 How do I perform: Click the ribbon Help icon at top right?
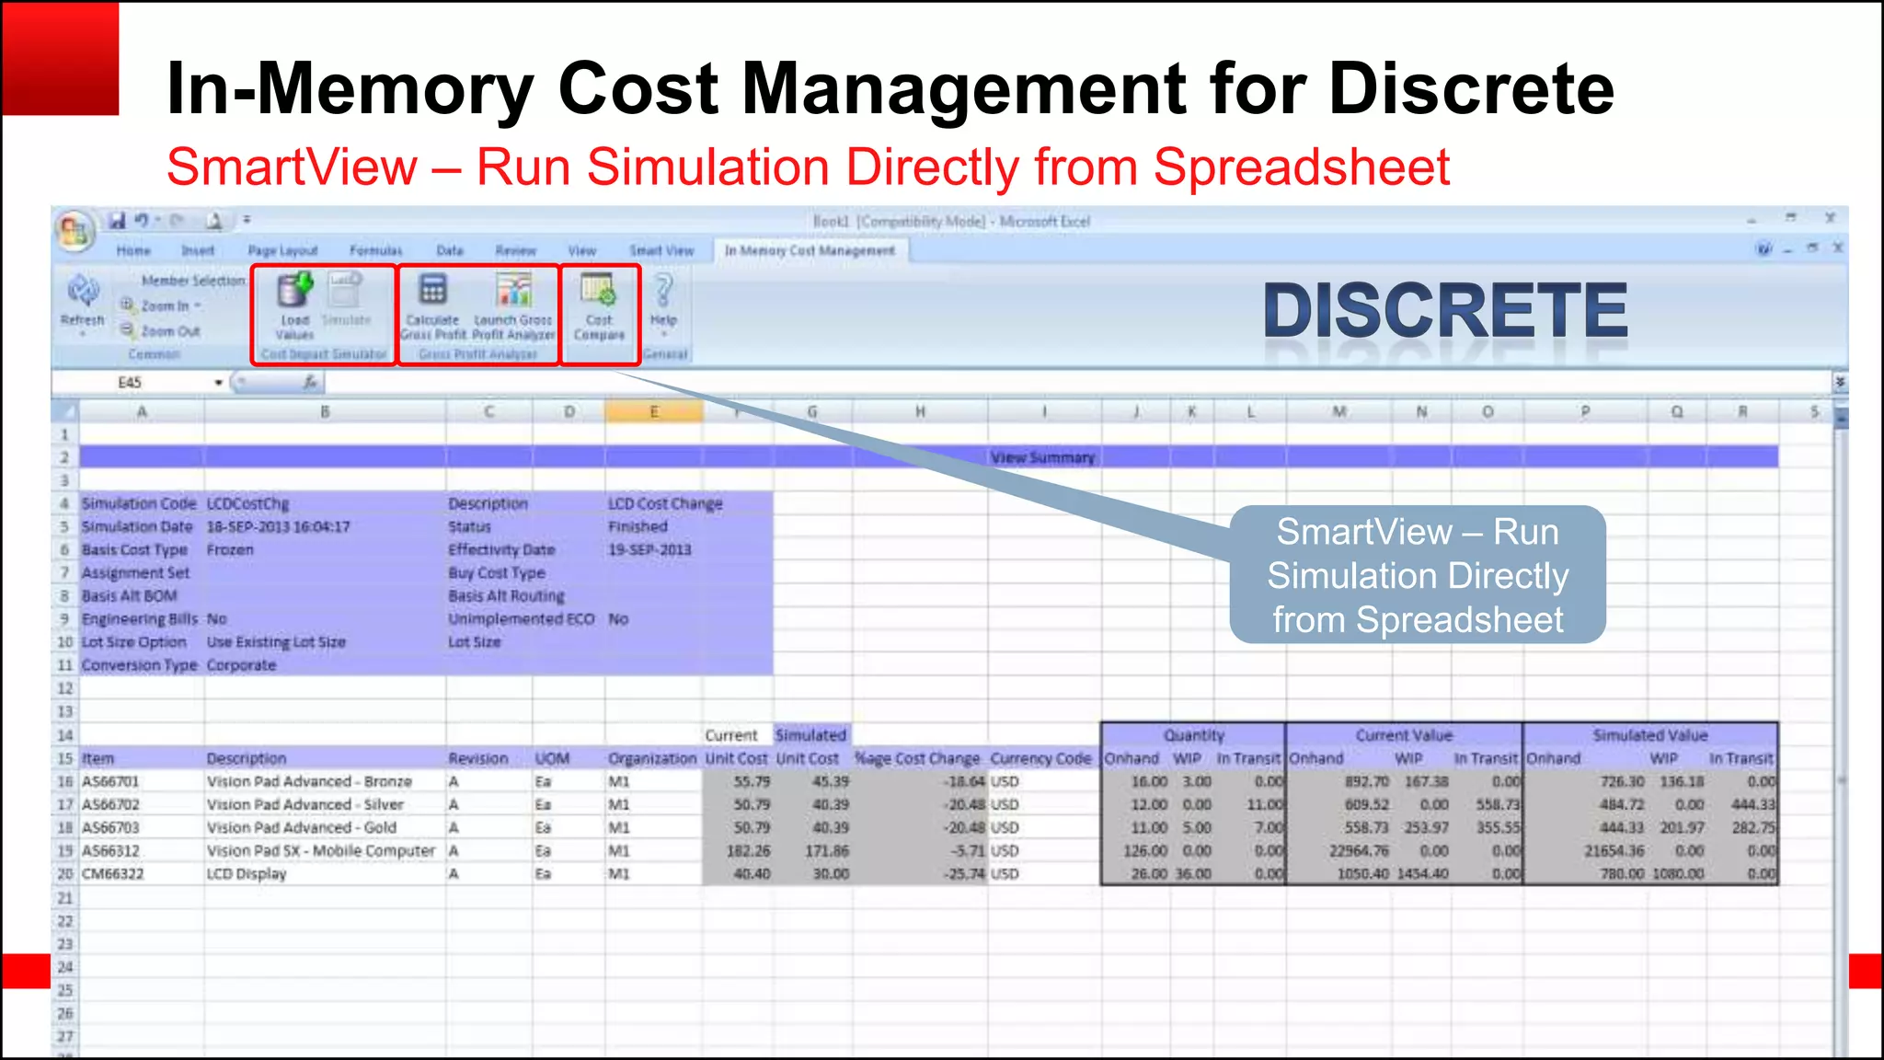[1764, 248]
